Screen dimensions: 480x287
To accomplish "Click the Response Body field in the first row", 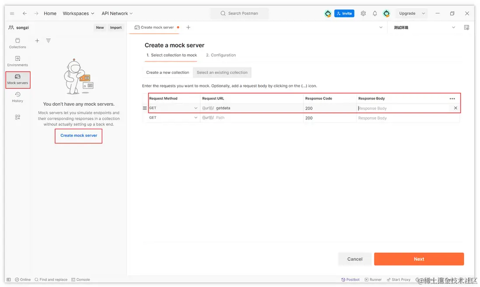I will [x=402, y=108].
